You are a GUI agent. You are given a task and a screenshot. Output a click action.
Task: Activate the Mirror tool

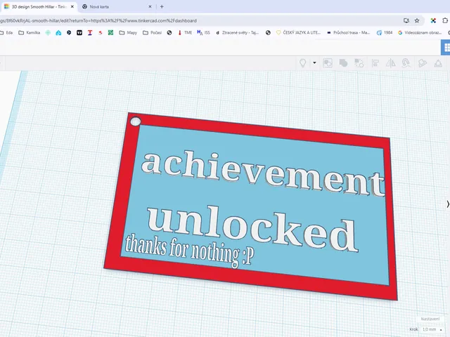point(391,63)
